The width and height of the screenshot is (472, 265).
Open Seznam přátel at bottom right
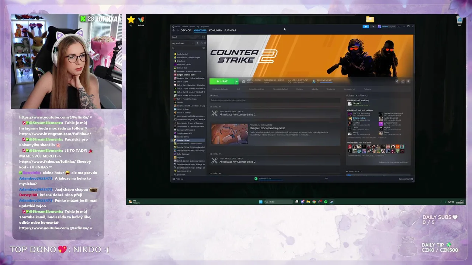[406, 179]
